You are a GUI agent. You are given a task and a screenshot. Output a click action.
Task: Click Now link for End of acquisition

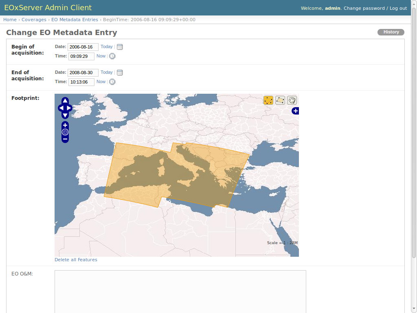[101, 82]
